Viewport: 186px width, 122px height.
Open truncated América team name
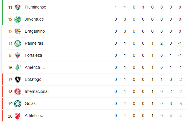35,67
